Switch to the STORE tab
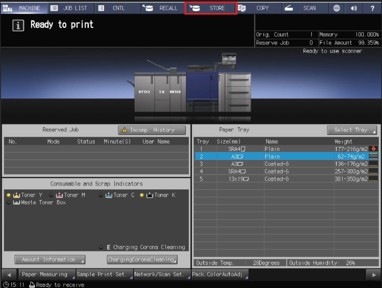This screenshot has width=382, height=288. [211, 8]
